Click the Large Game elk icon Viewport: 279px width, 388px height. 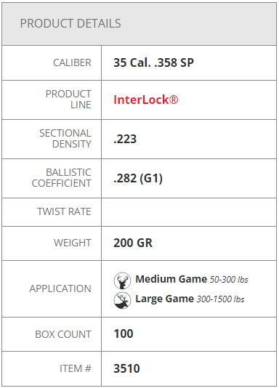coord(122,300)
